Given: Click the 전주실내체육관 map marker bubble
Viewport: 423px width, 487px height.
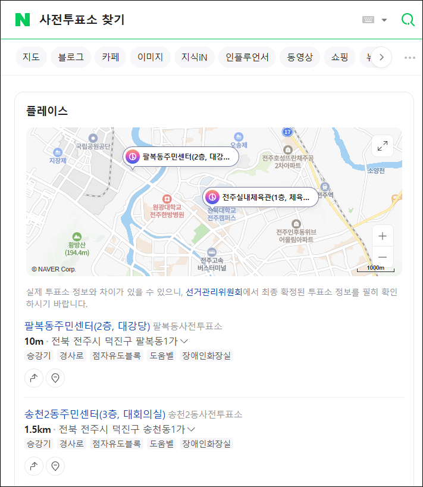Looking at the screenshot, I should coord(261,197).
